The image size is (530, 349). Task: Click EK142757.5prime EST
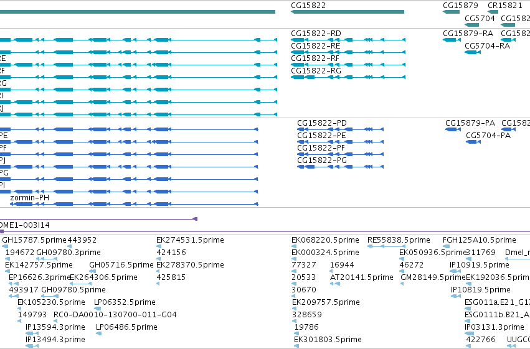click(x=7, y=271)
